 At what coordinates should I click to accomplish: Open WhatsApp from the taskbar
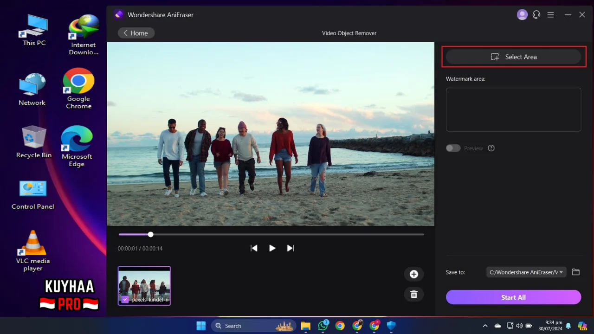click(x=323, y=326)
